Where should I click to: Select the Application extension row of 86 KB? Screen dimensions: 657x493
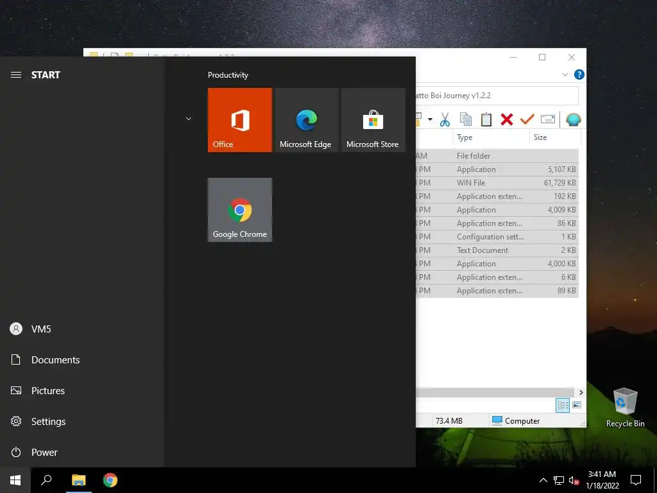coord(497,223)
